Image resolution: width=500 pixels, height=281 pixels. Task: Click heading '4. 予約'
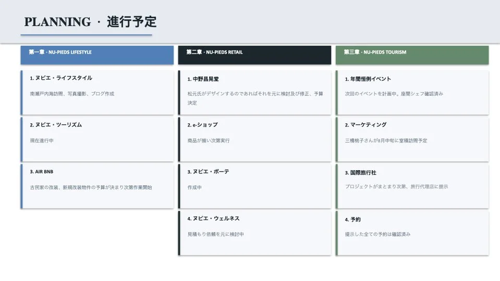352,220
